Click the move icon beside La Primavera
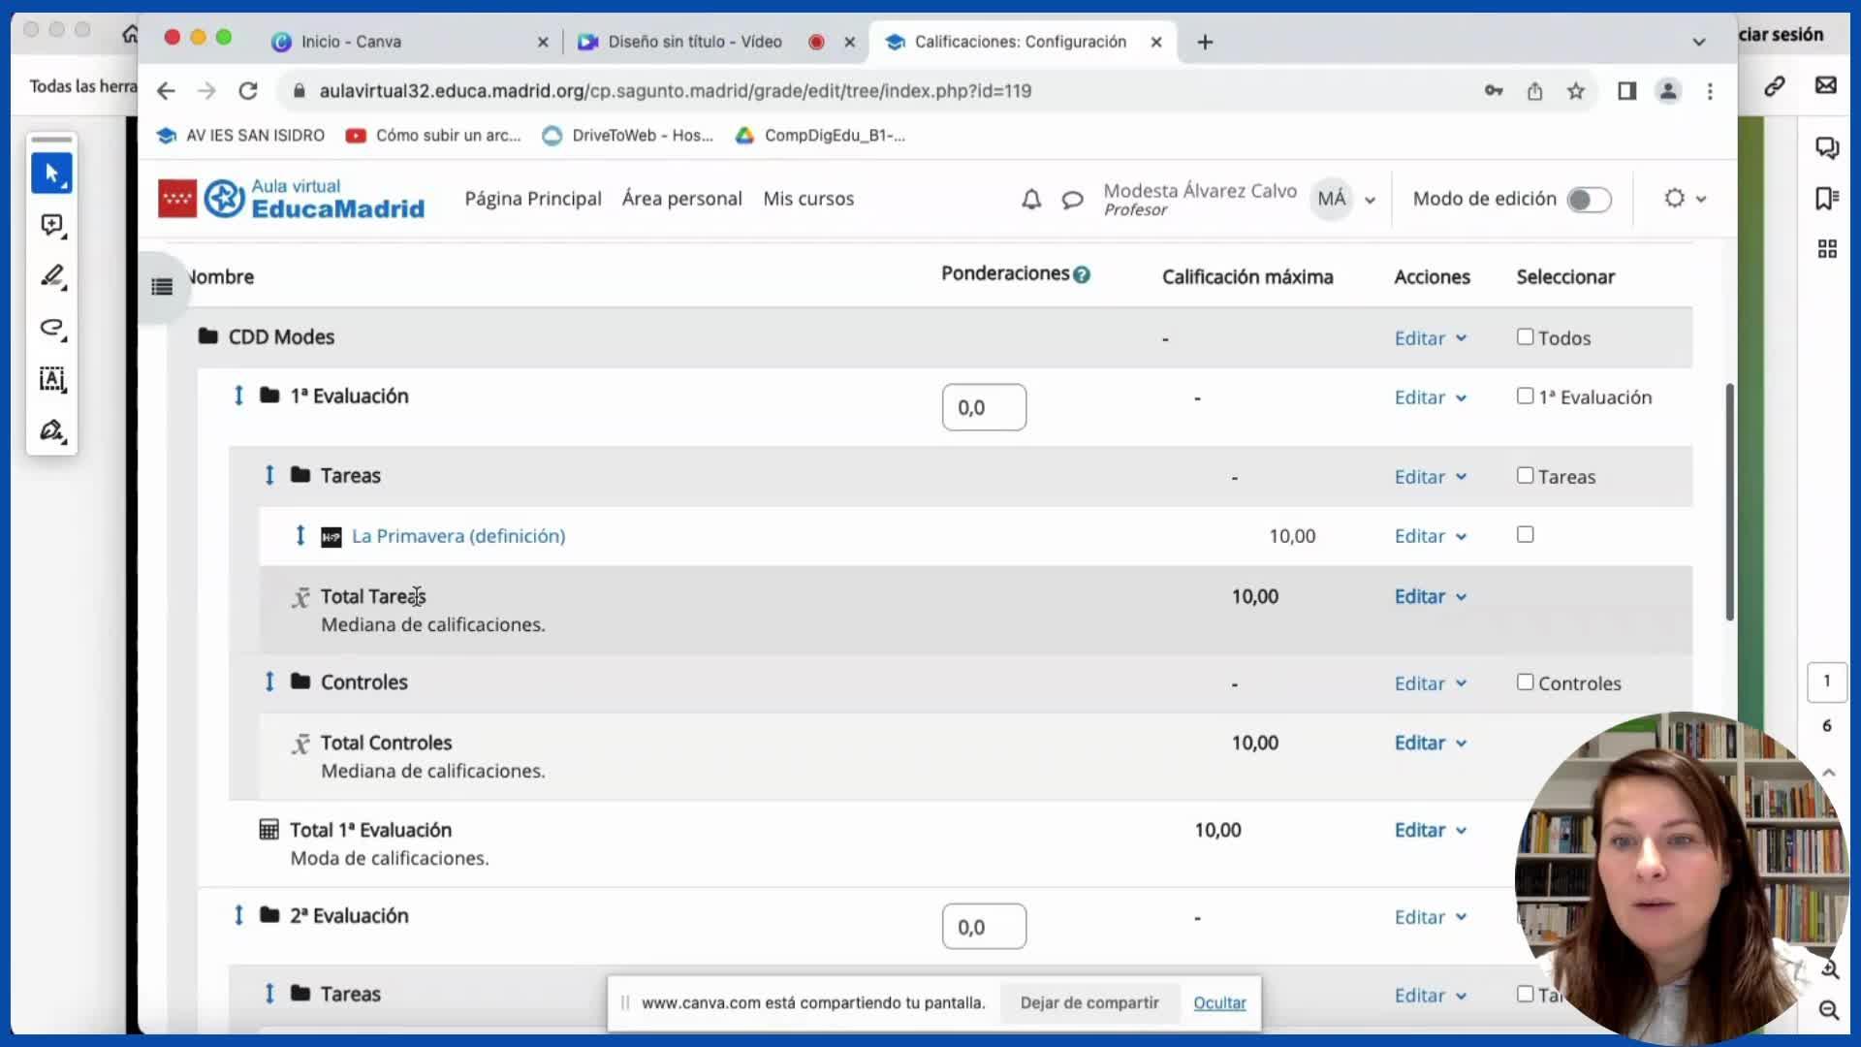The height and width of the screenshot is (1047, 1861). point(300,535)
